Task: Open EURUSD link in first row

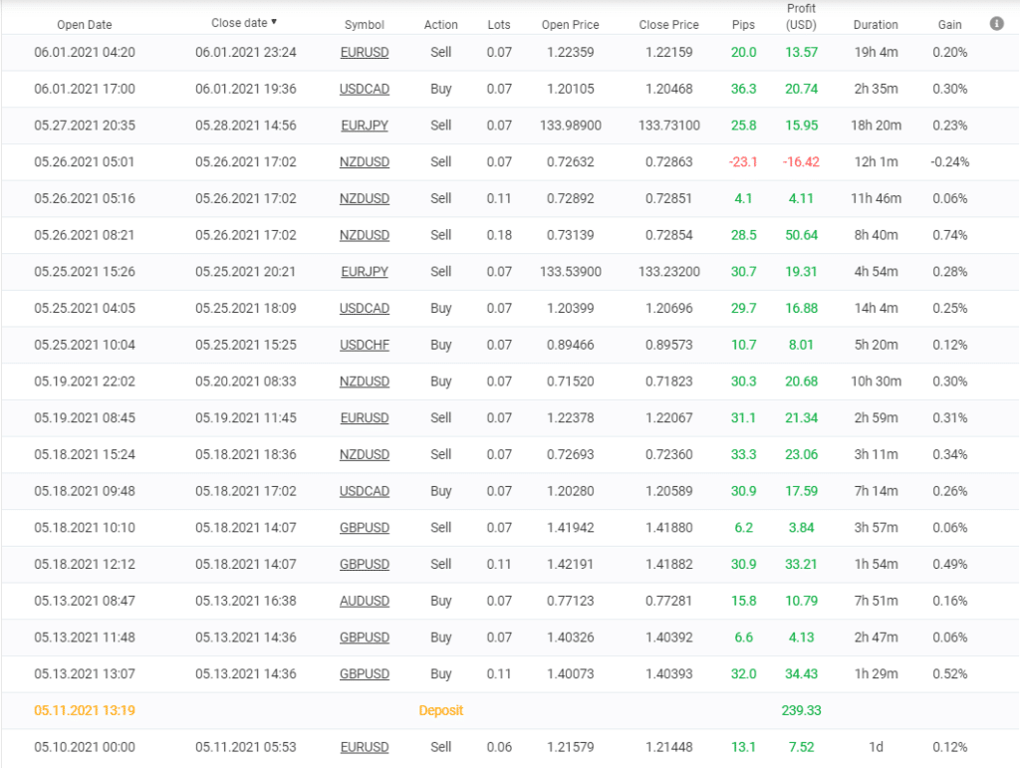Action: pyautogui.click(x=365, y=52)
